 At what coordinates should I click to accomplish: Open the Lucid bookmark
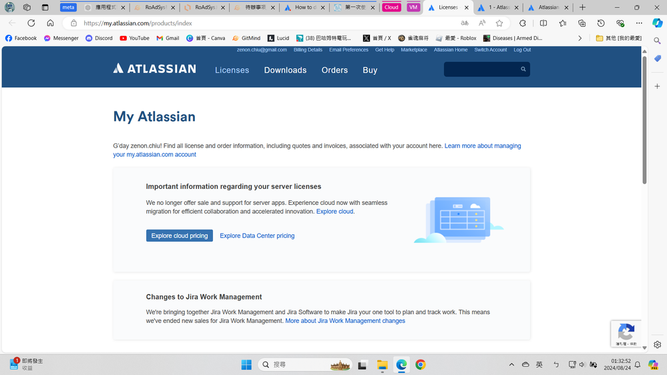point(278,38)
